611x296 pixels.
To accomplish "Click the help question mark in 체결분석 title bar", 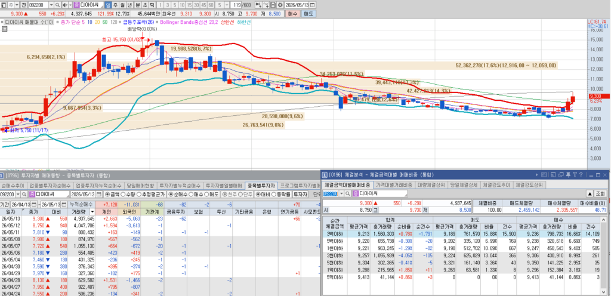I will 581,175.
